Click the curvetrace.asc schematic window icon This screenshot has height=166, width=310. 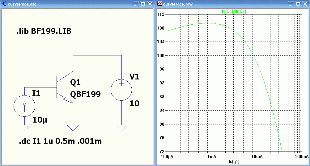pyautogui.click(x=4, y=4)
